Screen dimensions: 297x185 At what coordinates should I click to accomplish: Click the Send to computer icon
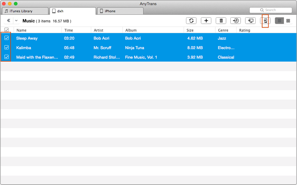click(x=251, y=21)
